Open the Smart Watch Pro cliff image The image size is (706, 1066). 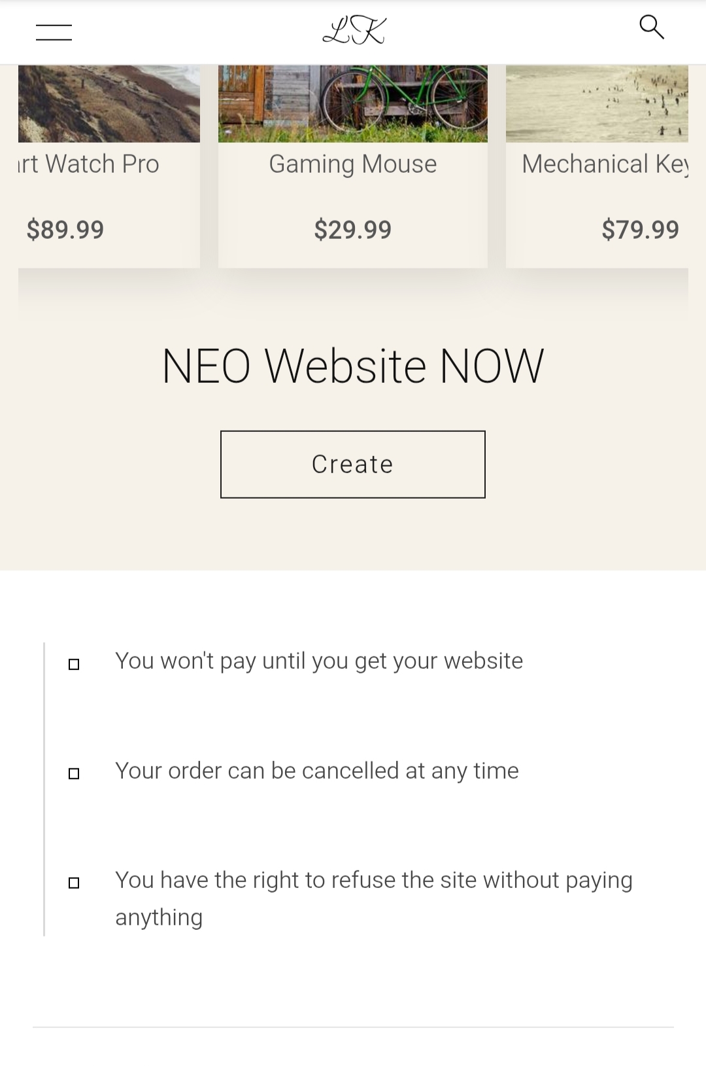(109, 103)
